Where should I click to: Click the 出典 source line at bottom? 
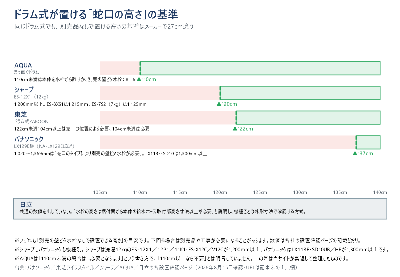tap(156, 268)
